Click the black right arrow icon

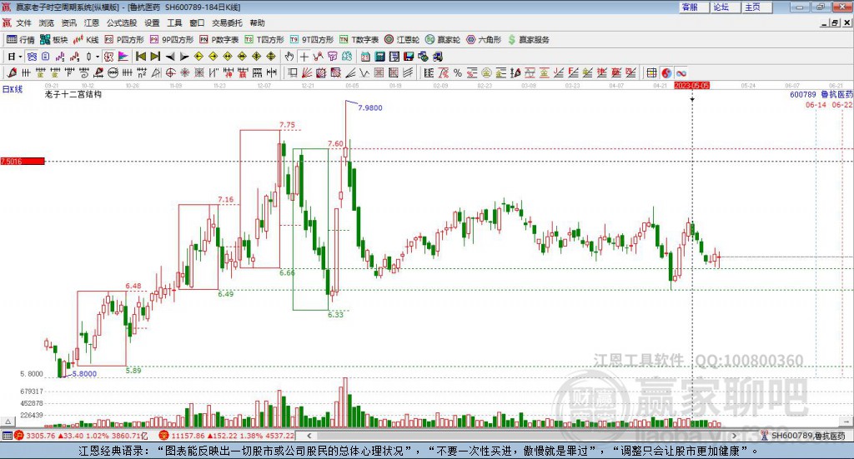point(184,57)
